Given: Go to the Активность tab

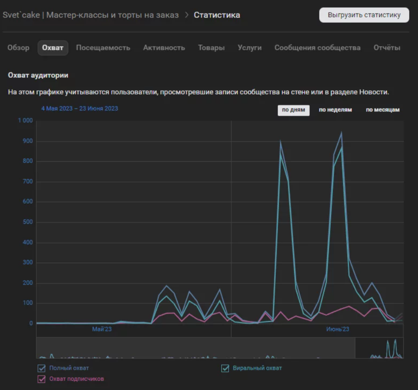Looking at the screenshot, I should tap(164, 48).
